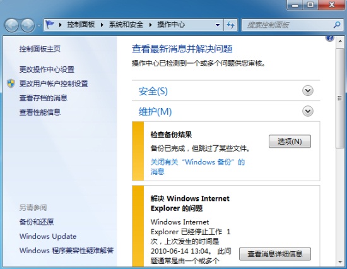The width and height of the screenshot is (347, 269).
Task: Click the vertical scrollbar thumb
Action: pyautogui.click(x=340, y=98)
